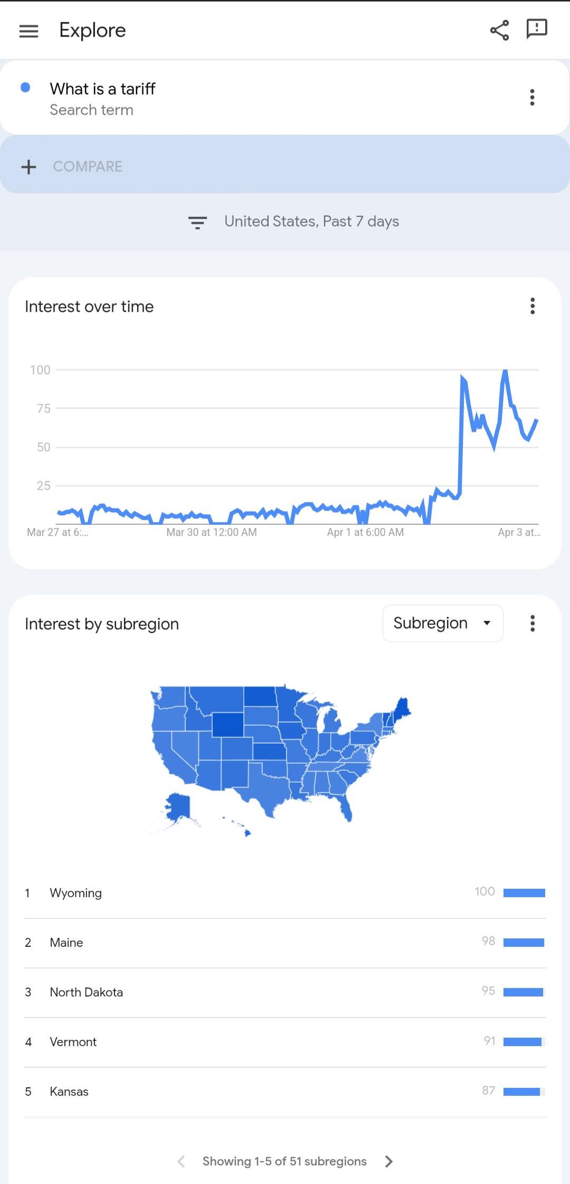The height and width of the screenshot is (1184, 570).
Task: Open the filter icon for region and time
Action: [x=197, y=222]
